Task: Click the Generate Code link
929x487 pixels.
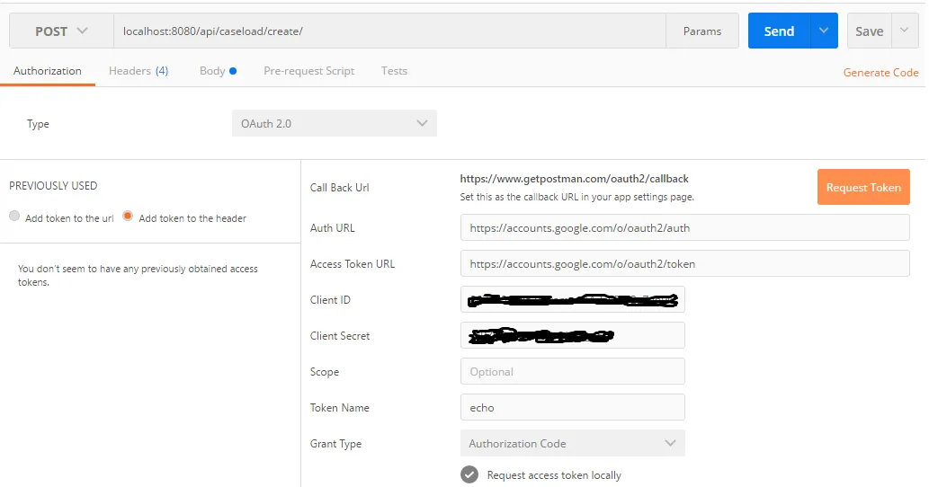Action: point(880,73)
